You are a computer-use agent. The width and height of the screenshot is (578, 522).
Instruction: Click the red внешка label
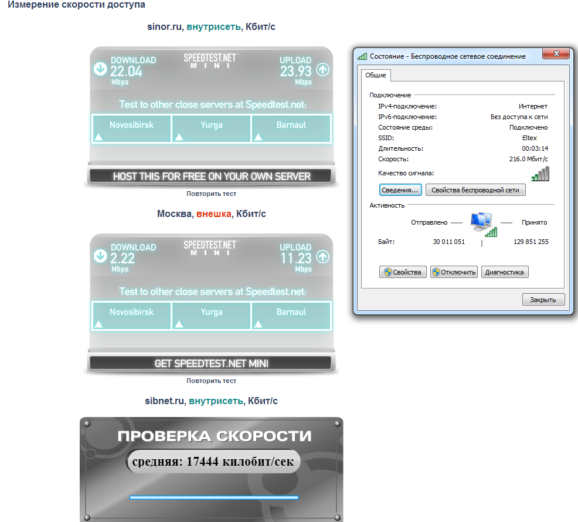pos(214,213)
